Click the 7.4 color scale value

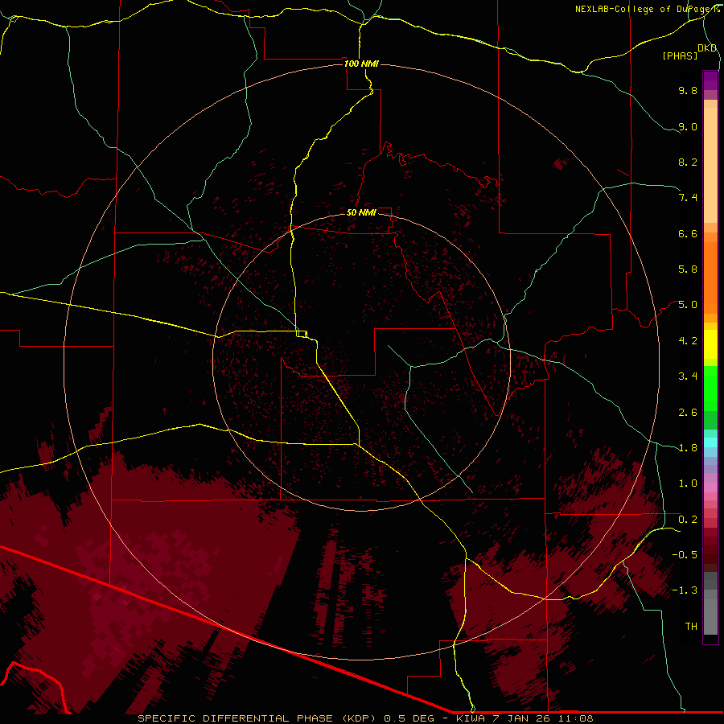[x=688, y=198]
